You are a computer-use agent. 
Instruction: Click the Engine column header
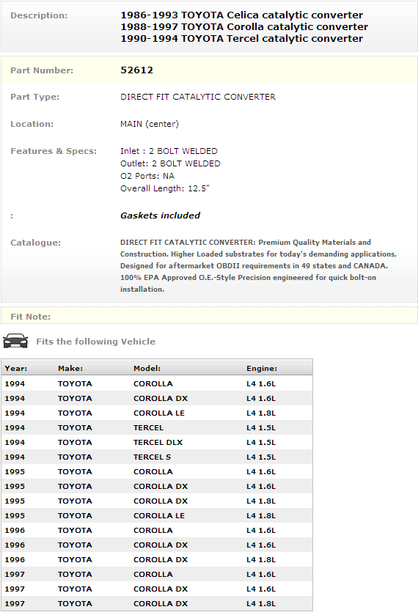(262, 368)
